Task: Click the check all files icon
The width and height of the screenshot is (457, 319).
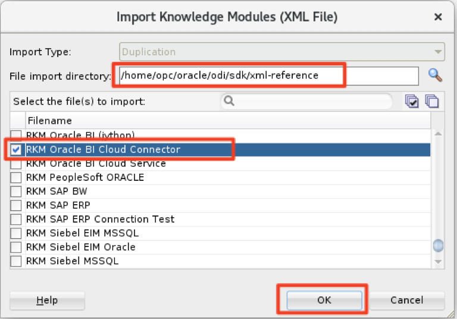Action: point(412,101)
